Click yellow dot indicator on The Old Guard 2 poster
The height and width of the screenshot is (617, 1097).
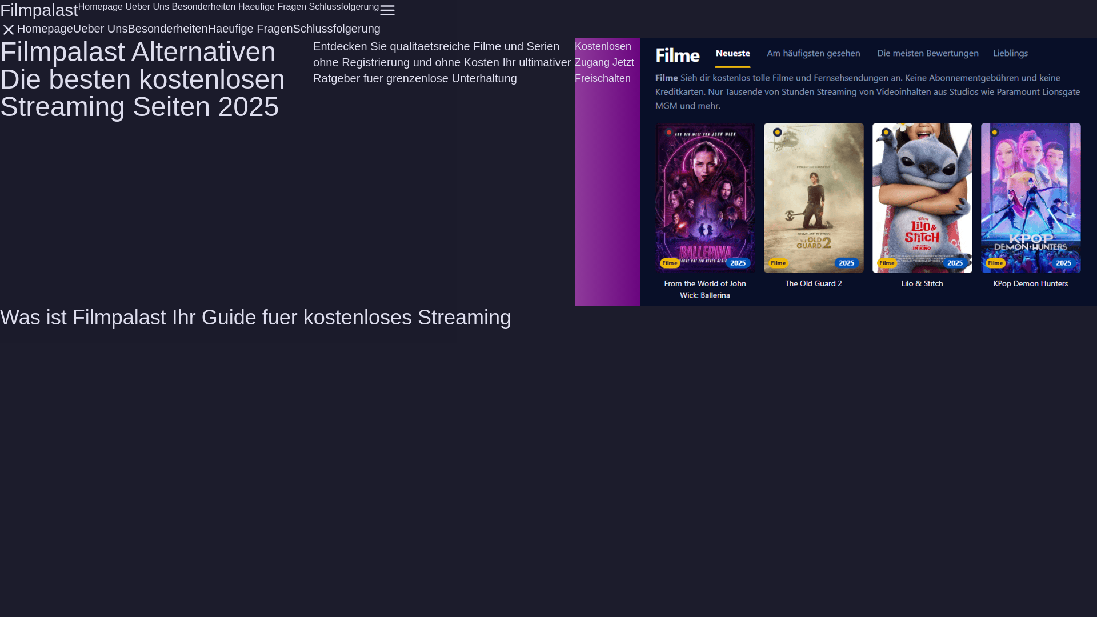pos(777,133)
